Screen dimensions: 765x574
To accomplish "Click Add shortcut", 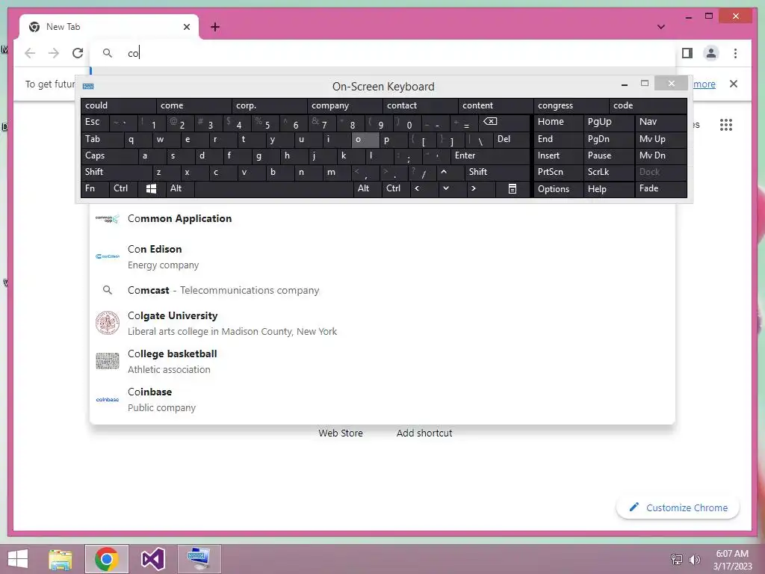I will point(424,433).
